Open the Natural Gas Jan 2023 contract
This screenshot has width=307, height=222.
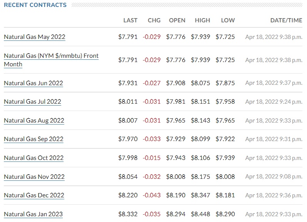coord(33,214)
